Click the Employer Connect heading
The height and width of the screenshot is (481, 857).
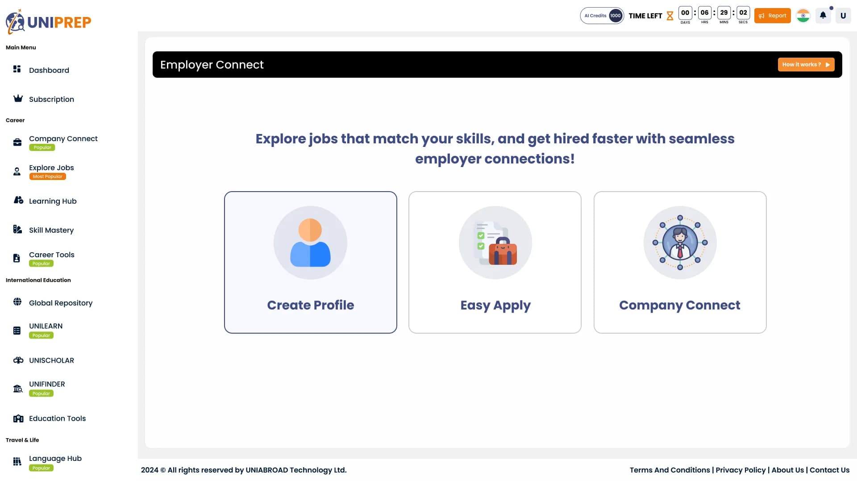tap(212, 65)
